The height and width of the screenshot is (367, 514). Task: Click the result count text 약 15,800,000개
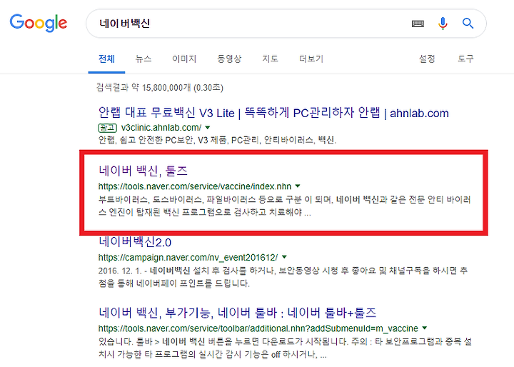(161, 88)
